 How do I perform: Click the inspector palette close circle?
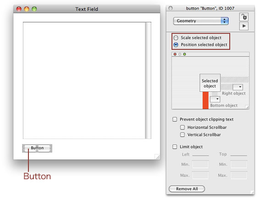(x=171, y=8)
